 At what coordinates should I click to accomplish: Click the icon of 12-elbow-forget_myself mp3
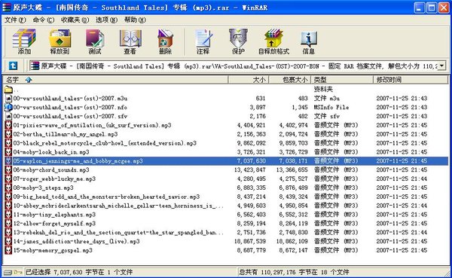(8, 224)
